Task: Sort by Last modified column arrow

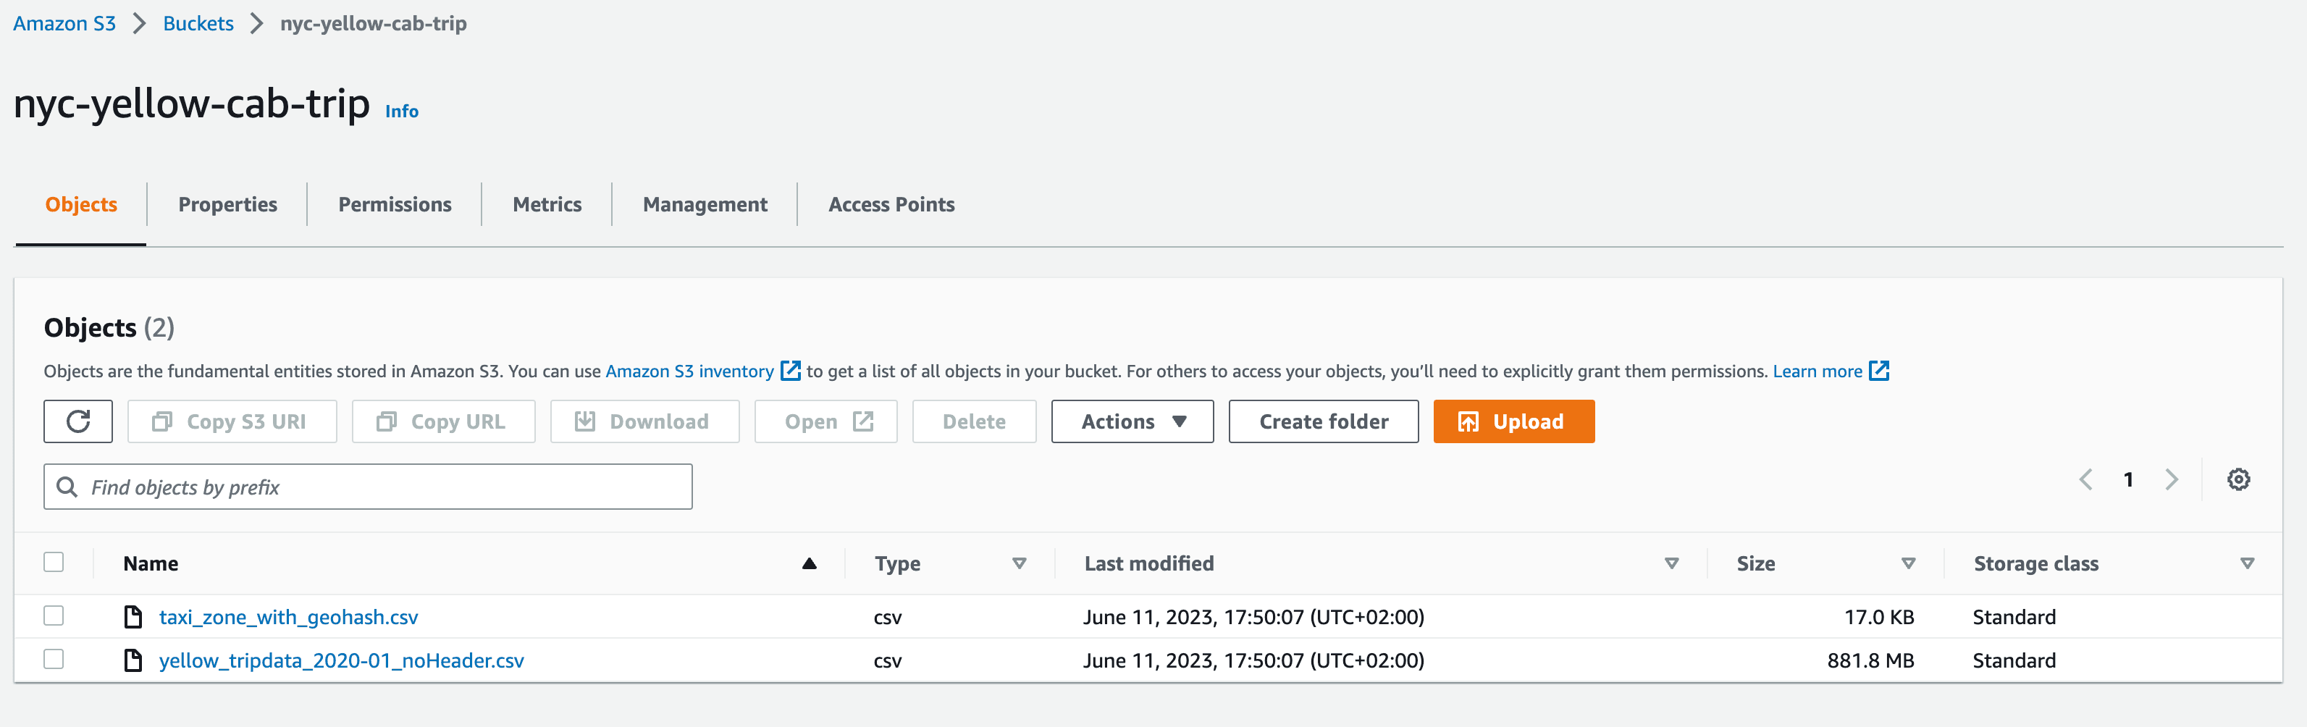Action: [1671, 563]
